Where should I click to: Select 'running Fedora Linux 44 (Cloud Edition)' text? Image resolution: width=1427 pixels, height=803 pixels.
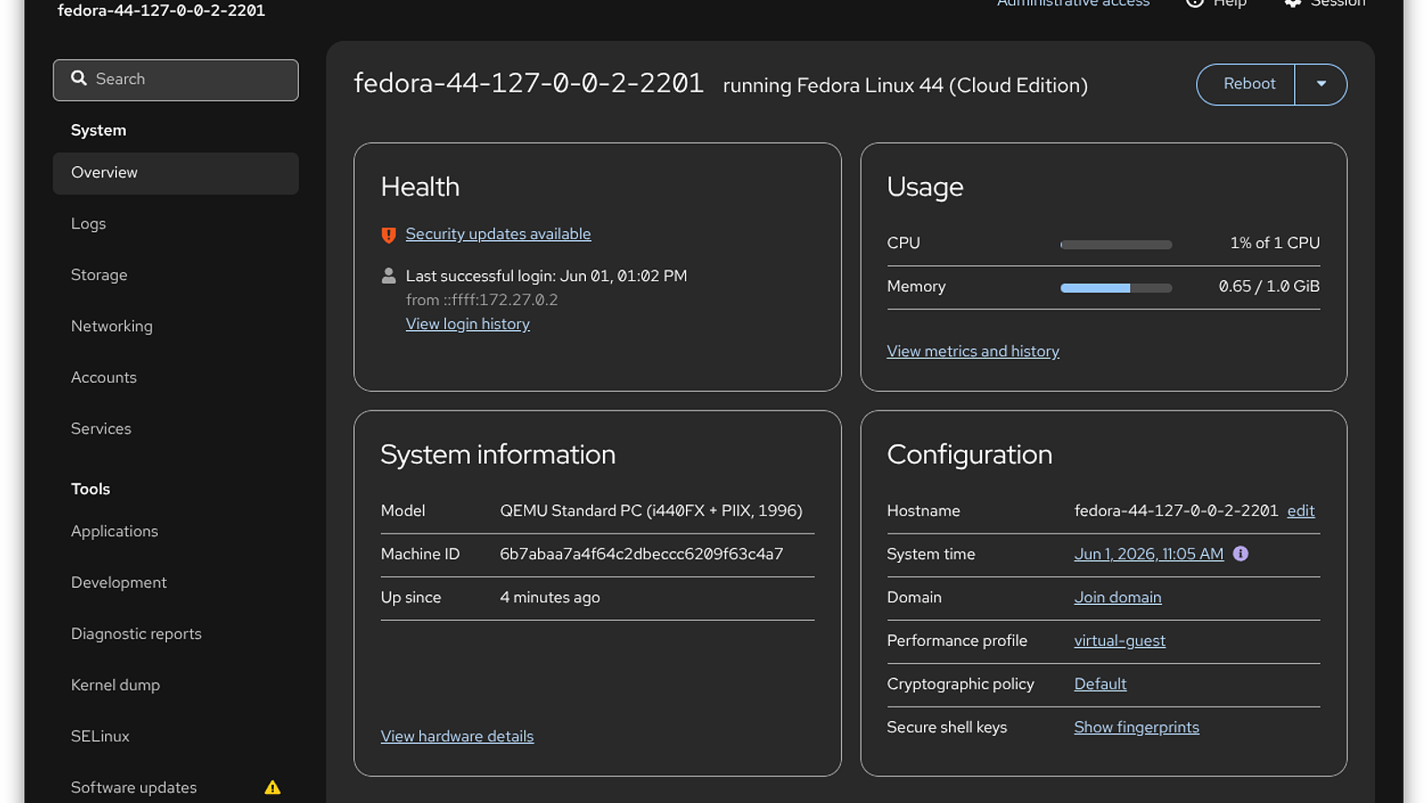[905, 86]
